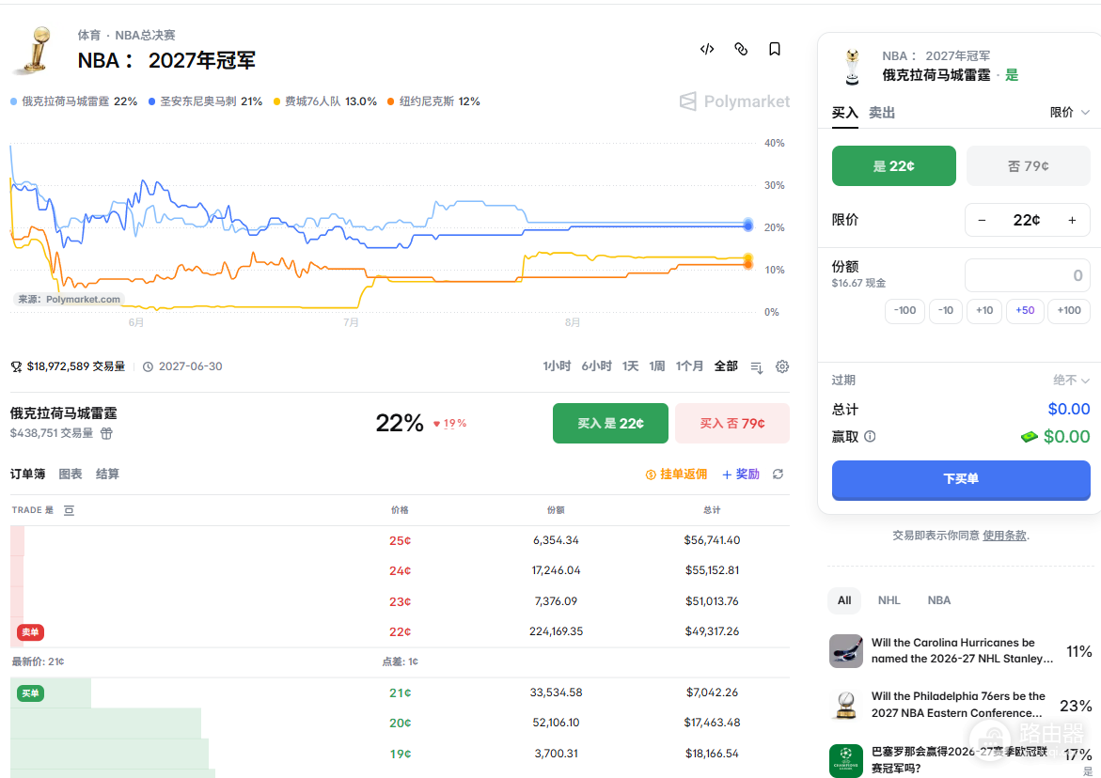
Task: Open Philadelphia 76ers market thumbnail
Action: pos(845,705)
